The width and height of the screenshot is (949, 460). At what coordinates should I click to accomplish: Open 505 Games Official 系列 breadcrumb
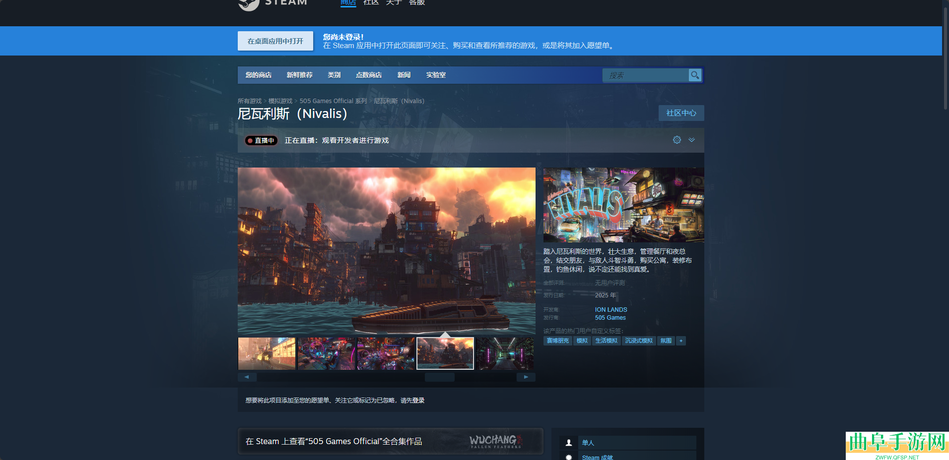pos(333,101)
